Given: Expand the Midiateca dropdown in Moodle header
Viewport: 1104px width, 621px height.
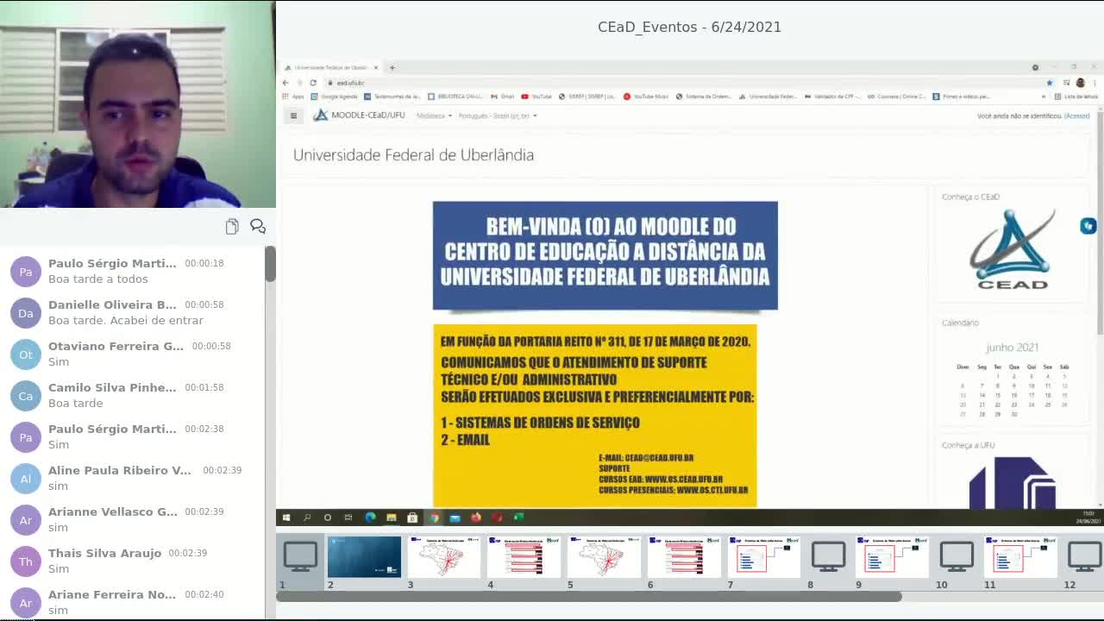Looking at the screenshot, I should pos(434,116).
